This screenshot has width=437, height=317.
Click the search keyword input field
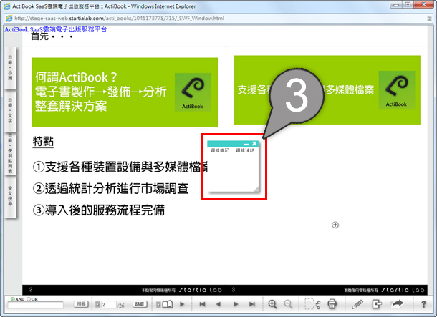click(x=35, y=306)
